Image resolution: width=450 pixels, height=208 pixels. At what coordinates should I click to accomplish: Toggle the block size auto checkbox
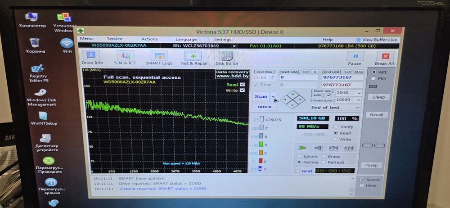(329, 95)
